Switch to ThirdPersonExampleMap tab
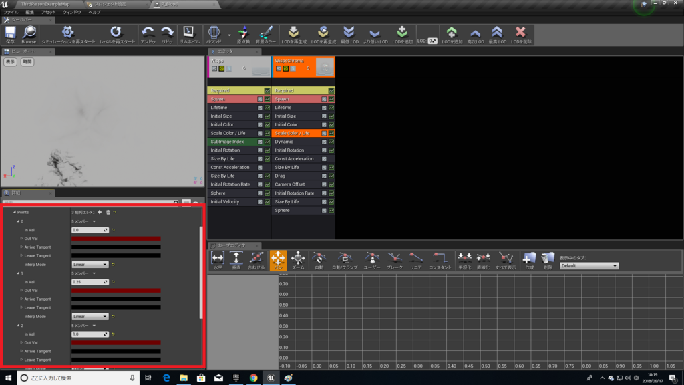Viewport: 684px width, 385px height. [x=45, y=4]
